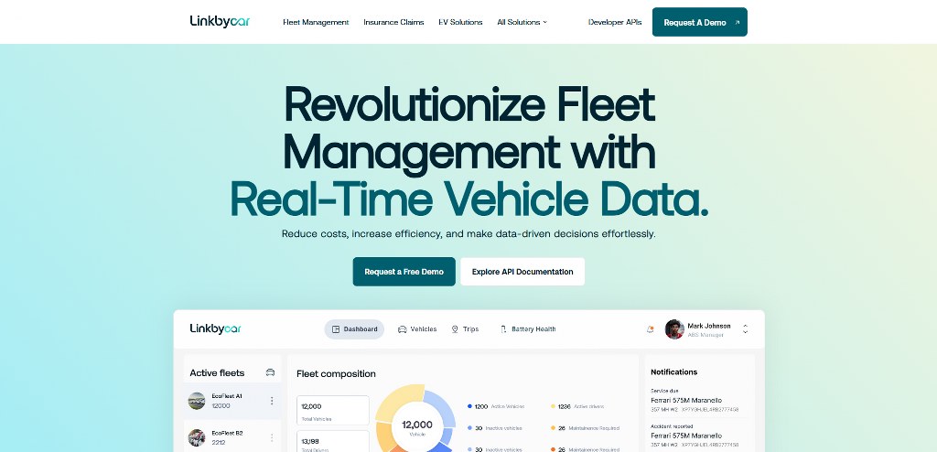Screen dimensions: 937x452
Task: Open the Fleet Management menu item
Action: [316, 22]
